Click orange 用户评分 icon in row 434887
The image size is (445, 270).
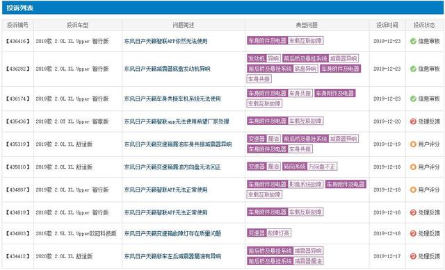tap(413, 189)
